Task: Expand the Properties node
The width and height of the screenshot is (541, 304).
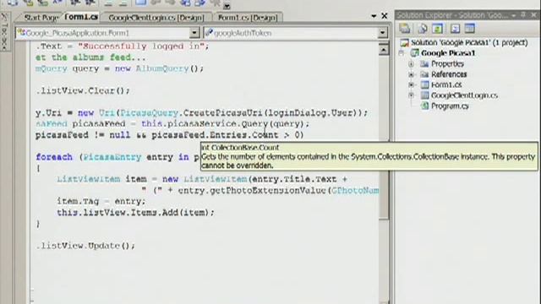Action: point(411,64)
